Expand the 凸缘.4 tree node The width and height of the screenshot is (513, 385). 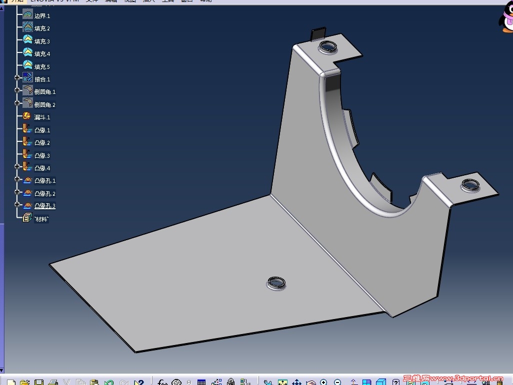(x=17, y=166)
